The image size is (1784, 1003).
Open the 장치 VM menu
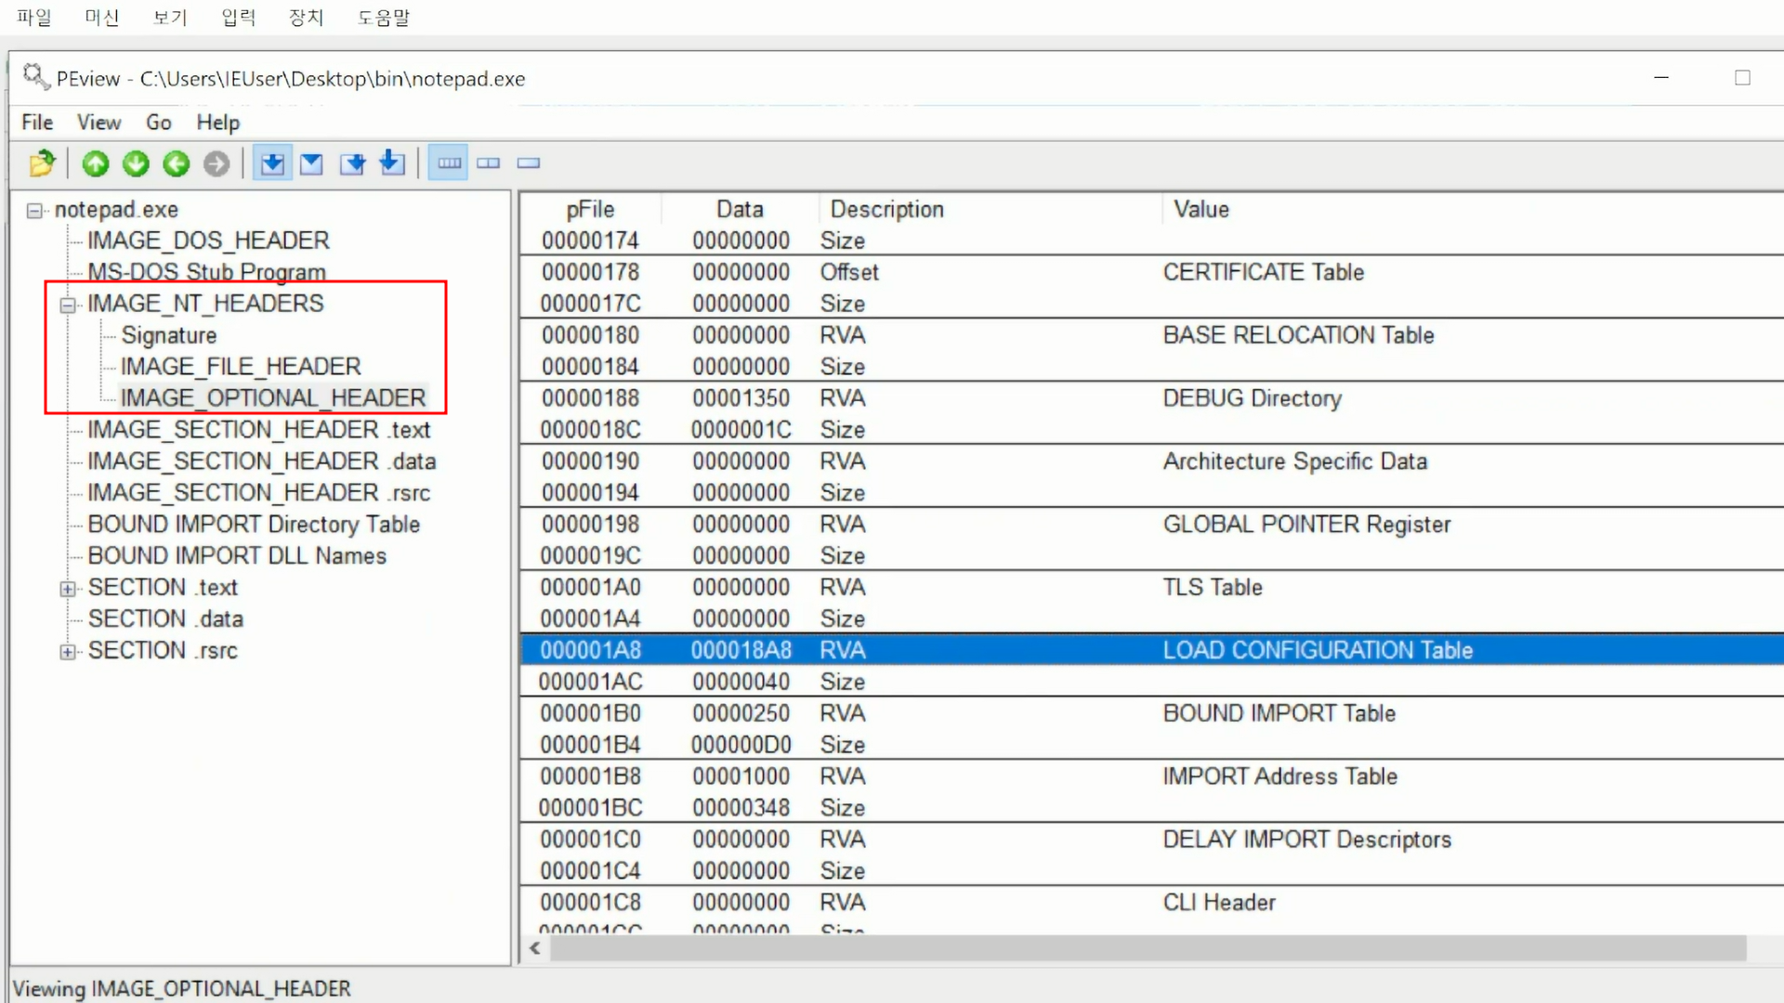click(x=307, y=18)
